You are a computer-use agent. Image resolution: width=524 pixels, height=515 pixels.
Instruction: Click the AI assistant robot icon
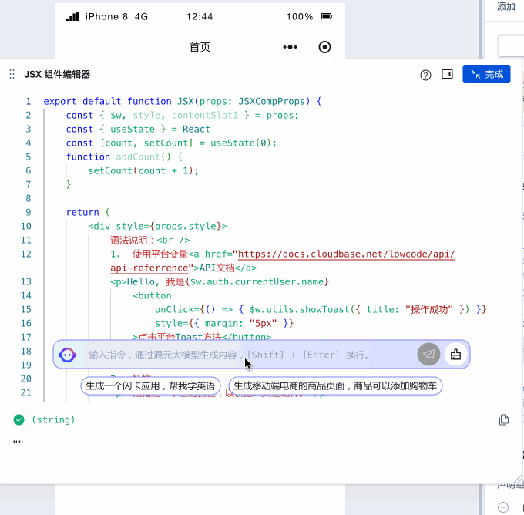pyautogui.click(x=68, y=355)
